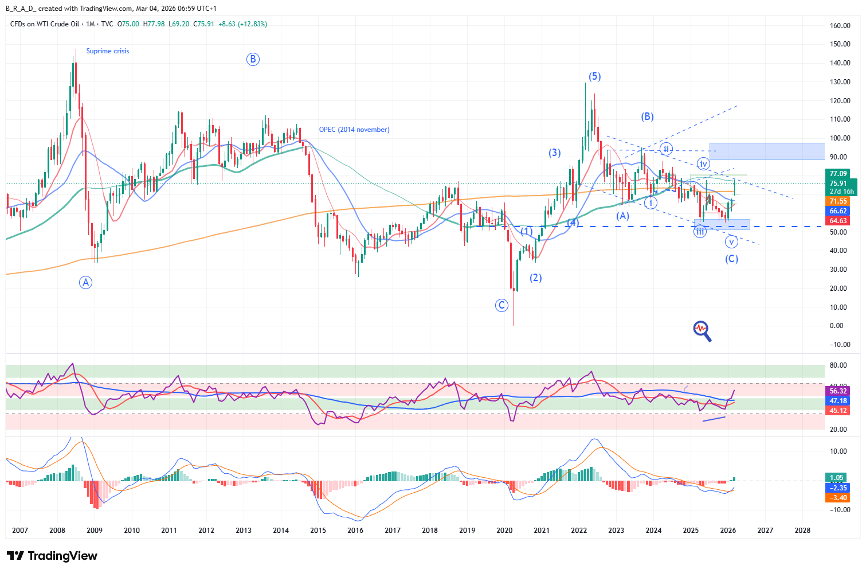866x573 pixels.
Task: Click the purple 56.32 RSI value label
Action: point(838,391)
